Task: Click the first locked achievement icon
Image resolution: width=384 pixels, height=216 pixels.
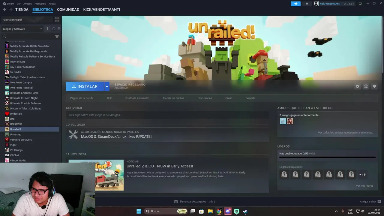Action: [284, 174]
